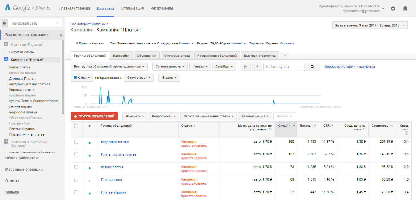416x200 pixels.
Task: Click the help icon beside Статус column
Action: (195, 126)
